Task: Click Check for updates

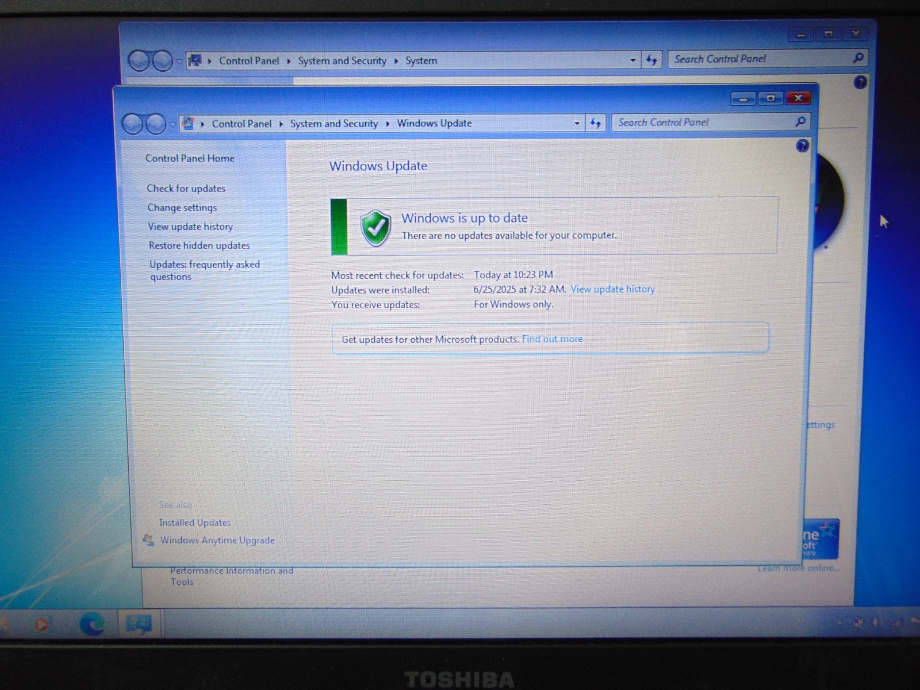Action: point(186,188)
